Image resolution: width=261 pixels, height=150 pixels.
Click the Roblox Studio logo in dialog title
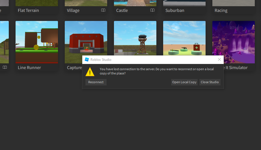(x=87, y=59)
